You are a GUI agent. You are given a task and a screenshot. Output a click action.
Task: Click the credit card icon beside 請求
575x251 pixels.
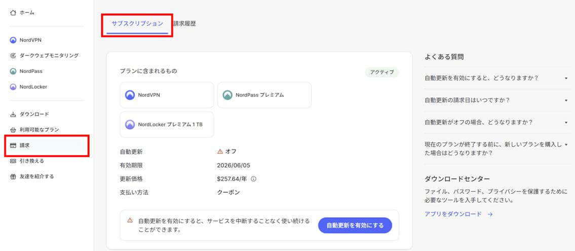pos(13,146)
